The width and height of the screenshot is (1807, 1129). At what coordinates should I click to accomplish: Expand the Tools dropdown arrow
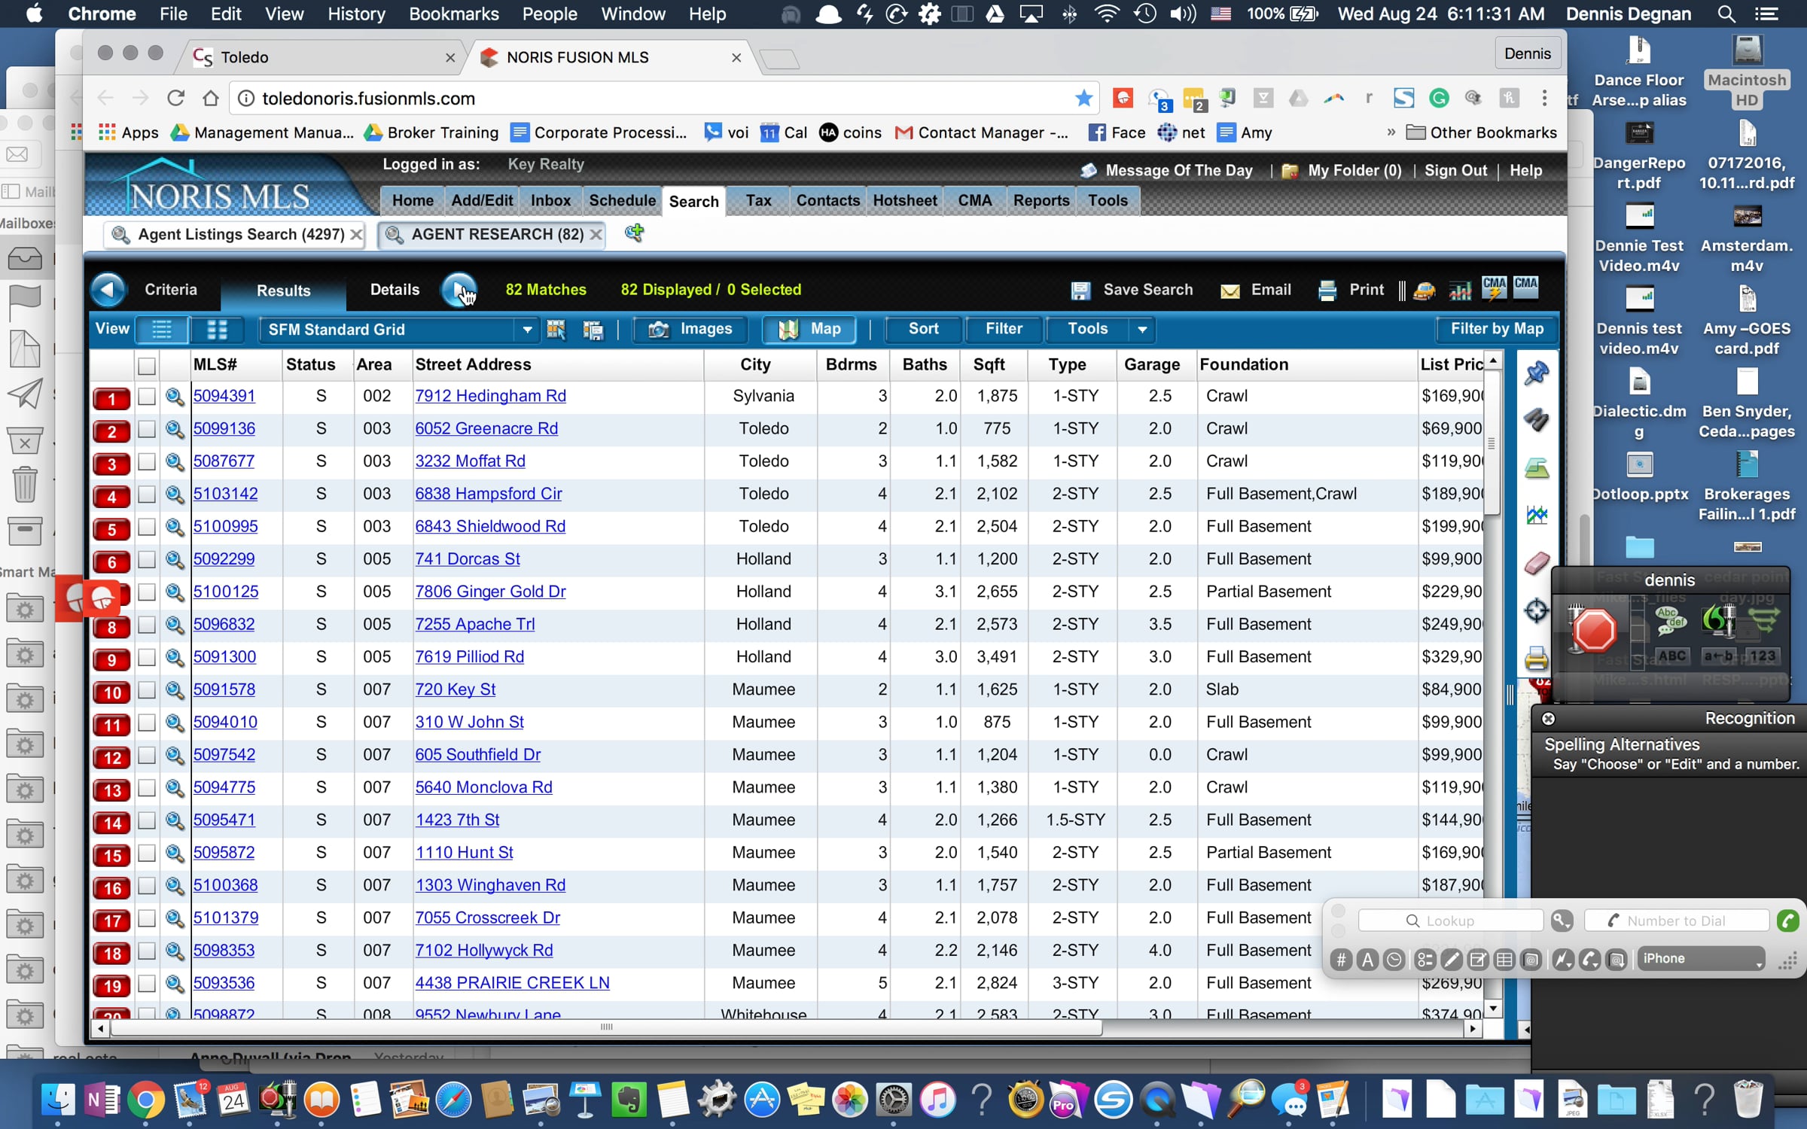click(1142, 330)
